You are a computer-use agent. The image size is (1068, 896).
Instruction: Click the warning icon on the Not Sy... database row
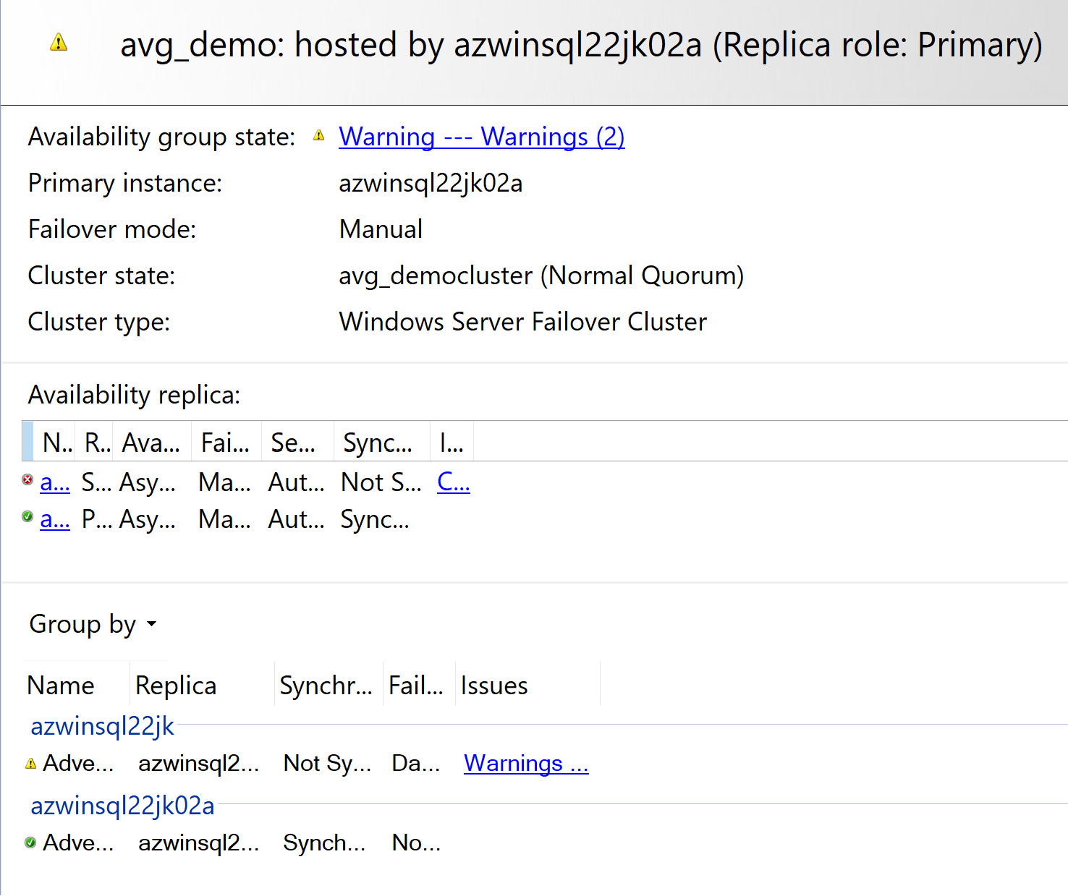pos(30,763)
